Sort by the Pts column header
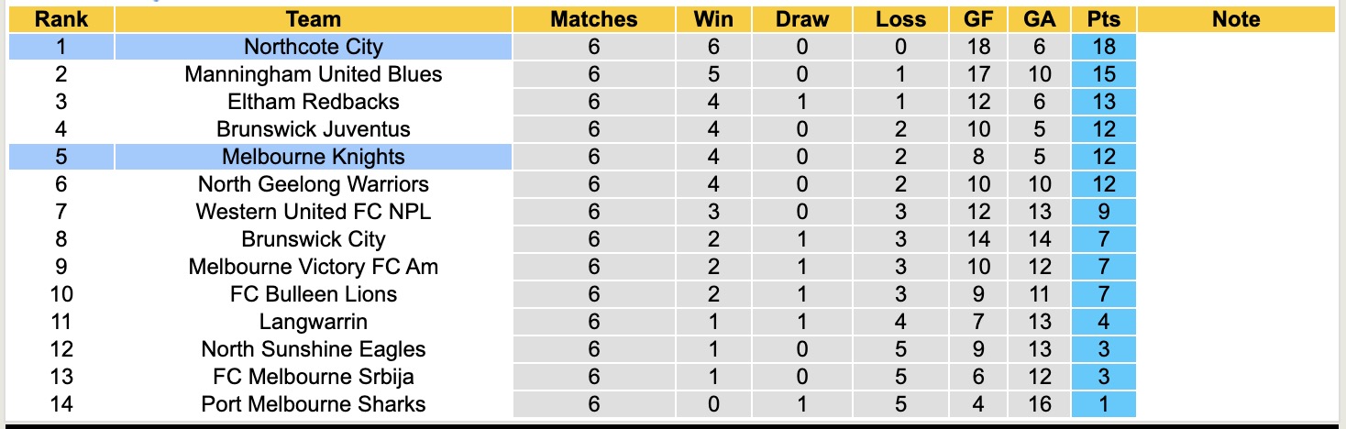The height and width of the screenshot is (429, 1346). coord(1103,19)
